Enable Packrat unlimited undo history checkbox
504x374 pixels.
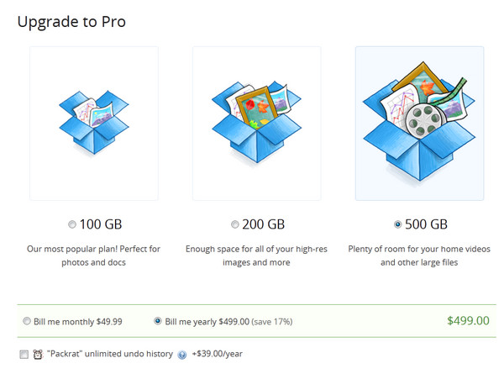(x=24, y=354)
